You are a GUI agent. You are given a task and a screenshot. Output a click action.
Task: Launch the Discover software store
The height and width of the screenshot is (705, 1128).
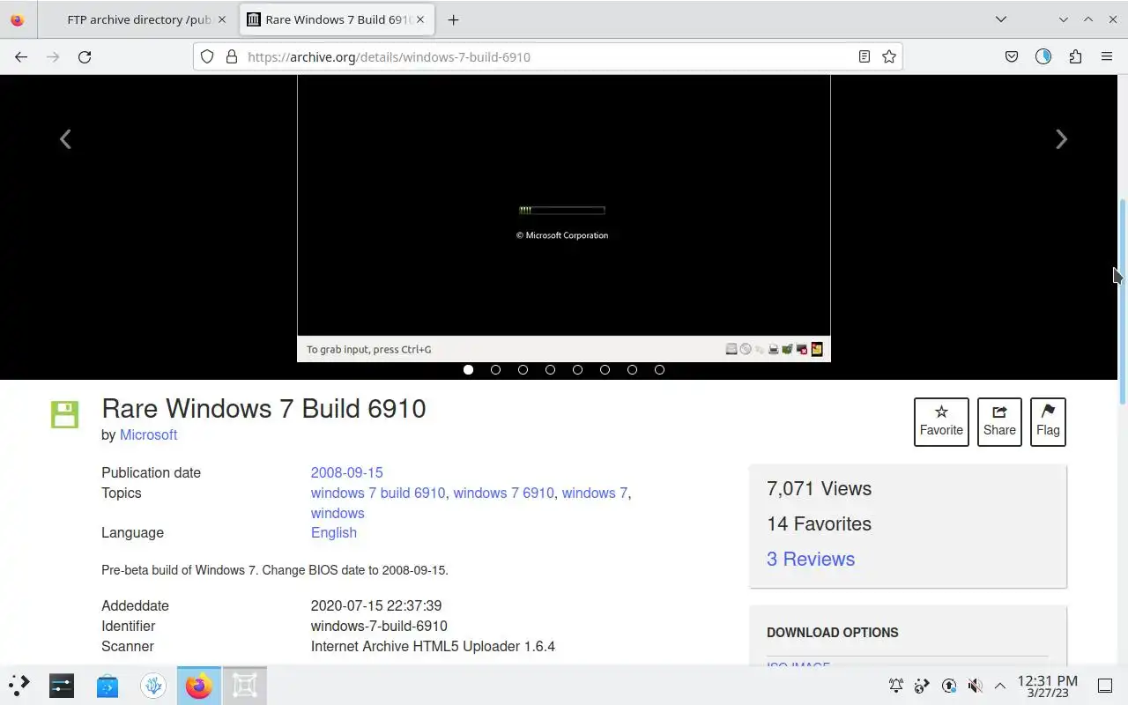108,685
